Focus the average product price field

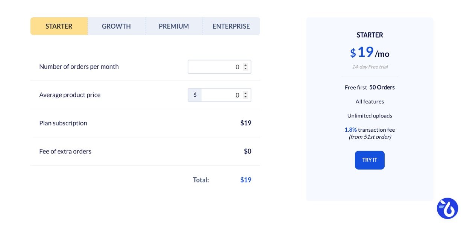[220, 95]
